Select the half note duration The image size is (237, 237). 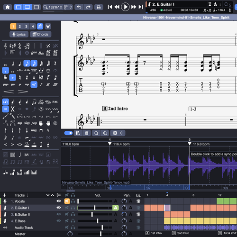point(13,64)
